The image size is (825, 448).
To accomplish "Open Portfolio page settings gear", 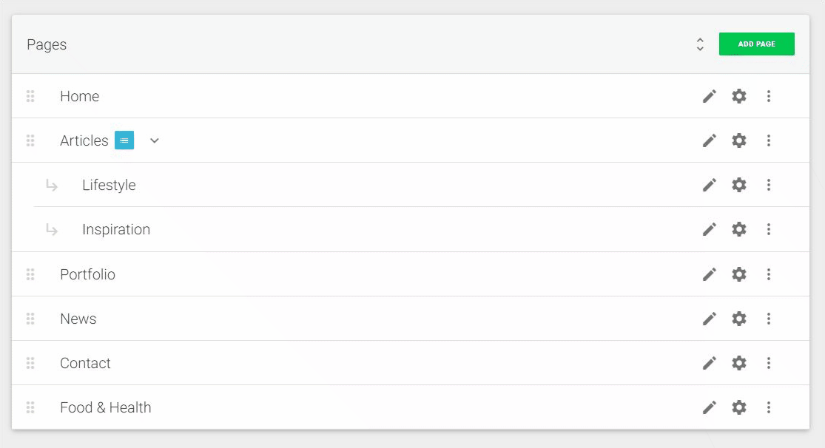I will (739, 274).
